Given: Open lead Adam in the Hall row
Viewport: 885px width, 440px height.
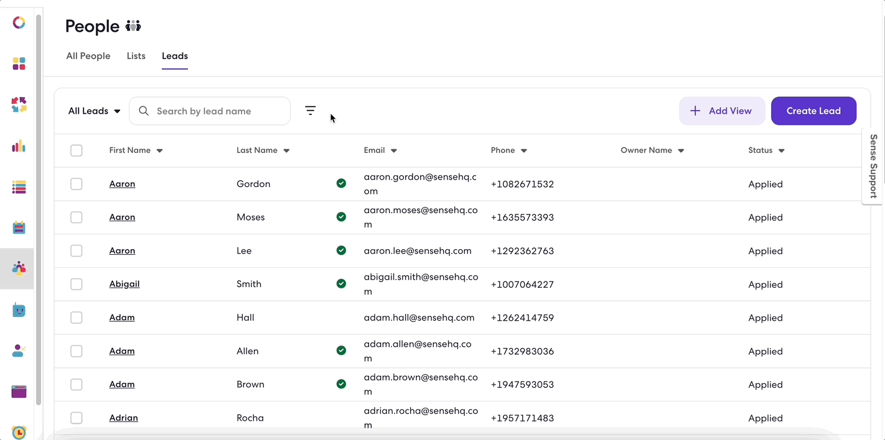Looking at the screenshot, I should pos(122,318).
